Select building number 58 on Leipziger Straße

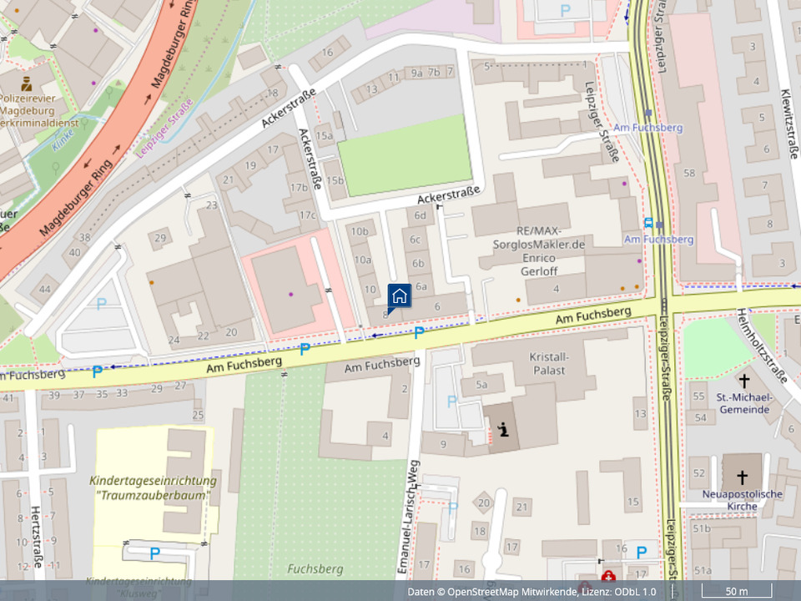pos(688,173)
